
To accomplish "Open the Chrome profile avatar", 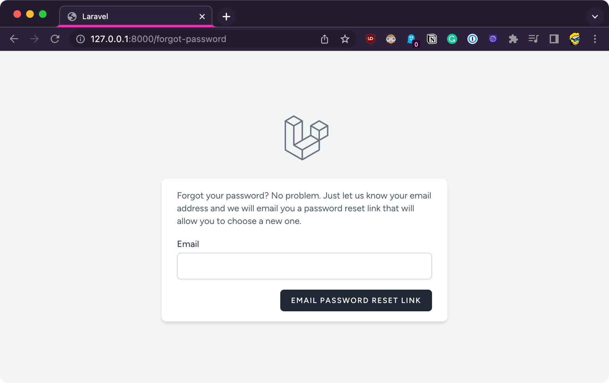I will point(574,39).
